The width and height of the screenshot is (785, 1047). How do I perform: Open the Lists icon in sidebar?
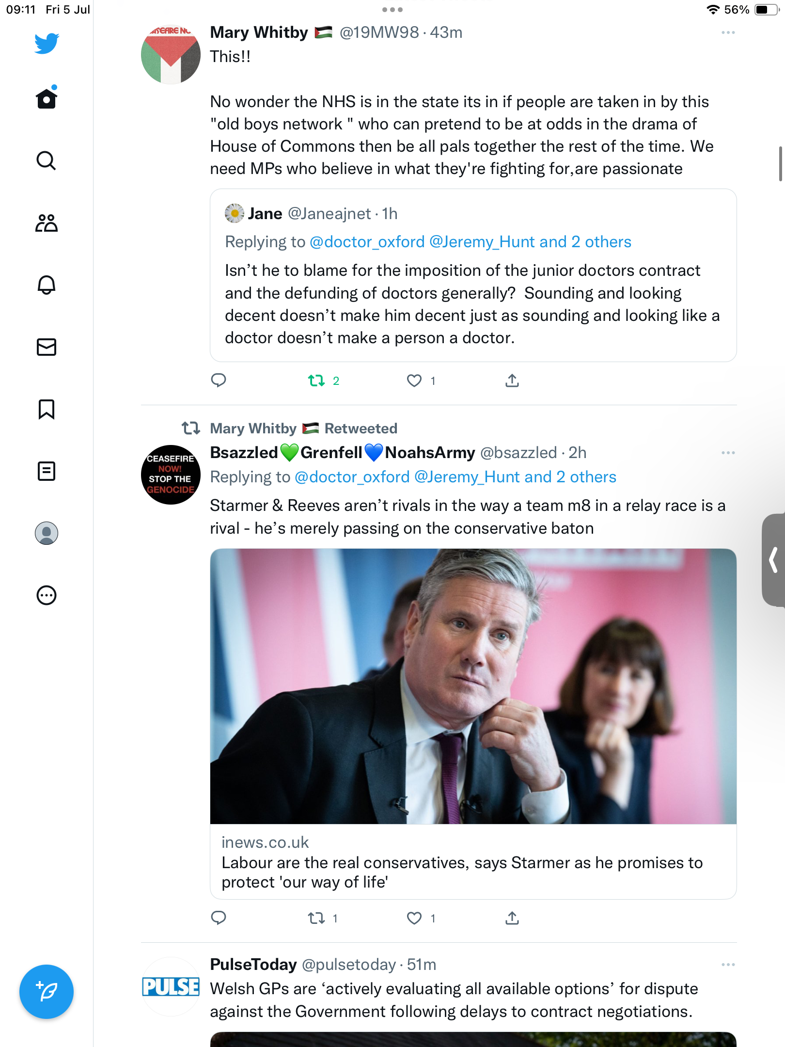click(47, 471)
